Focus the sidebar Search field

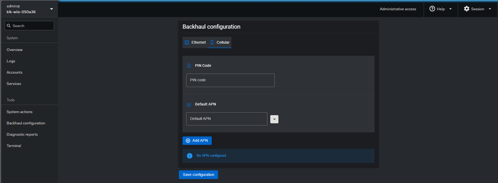pyautogui.click(x=29, y=26)
